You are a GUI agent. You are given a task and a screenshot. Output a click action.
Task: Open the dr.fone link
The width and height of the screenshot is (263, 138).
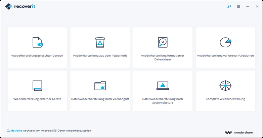point(16,131)
